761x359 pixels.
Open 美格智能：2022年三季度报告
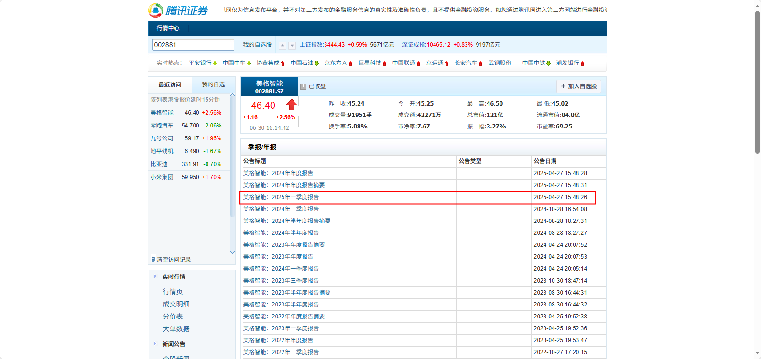pyautogui.click(x=281, y=352)
